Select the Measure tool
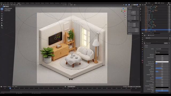The height and width of the screenshot is (96, 171). [x=2, y=25]
